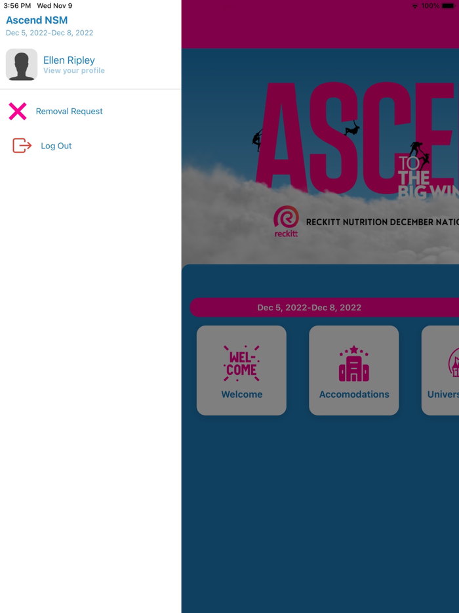Tap the pink Dec 5, 2022-Dec 8, 2022 banner
Screen dimensions: 459x613
[324, 307]
